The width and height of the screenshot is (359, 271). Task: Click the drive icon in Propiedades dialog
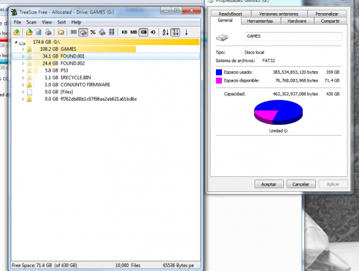[x=222, y=37]
